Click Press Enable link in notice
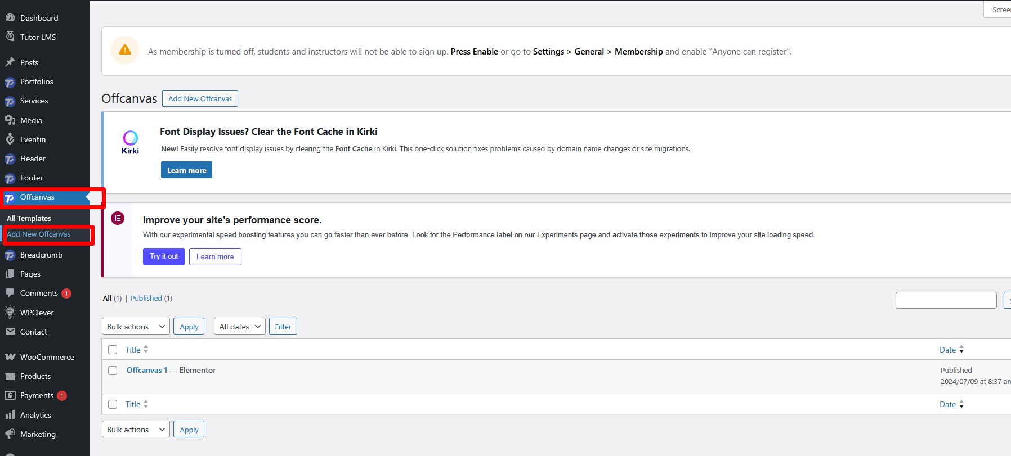1011x456 pixels. [x=474, y=51]
